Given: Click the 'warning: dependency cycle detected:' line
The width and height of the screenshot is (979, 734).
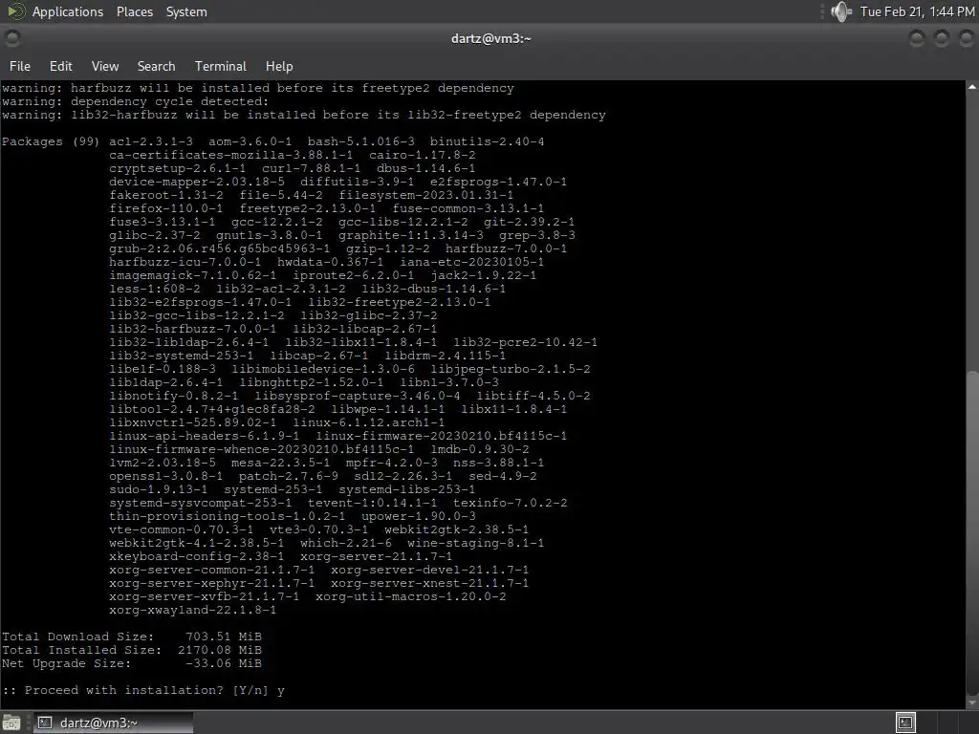Looking at the screenshot, I should tap(135, 101).
